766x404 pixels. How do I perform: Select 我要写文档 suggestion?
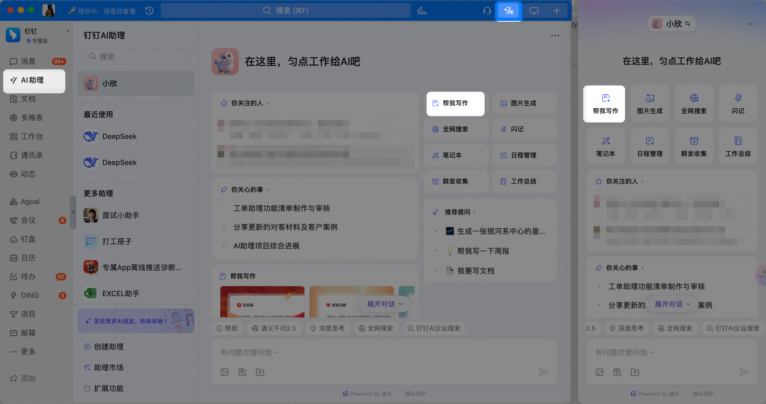tap(475, 271)
